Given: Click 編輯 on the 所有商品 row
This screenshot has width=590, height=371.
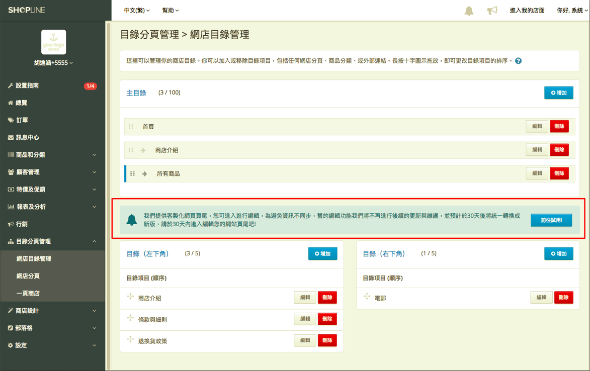Looking at the screenshot, I should coord(537,173).
